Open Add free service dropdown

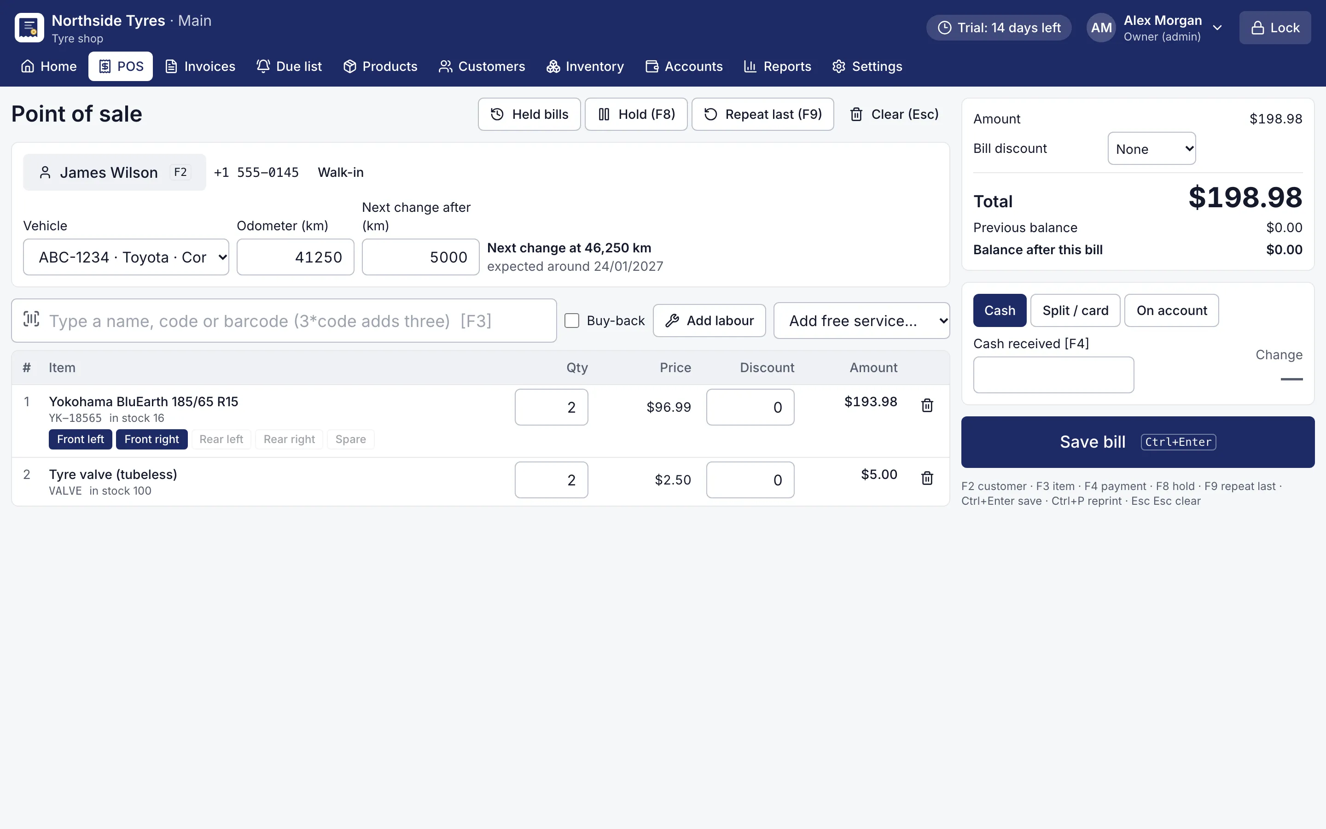coord(861,321)
